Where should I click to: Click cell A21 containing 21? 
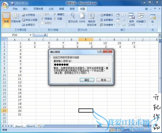coord(15,114)
